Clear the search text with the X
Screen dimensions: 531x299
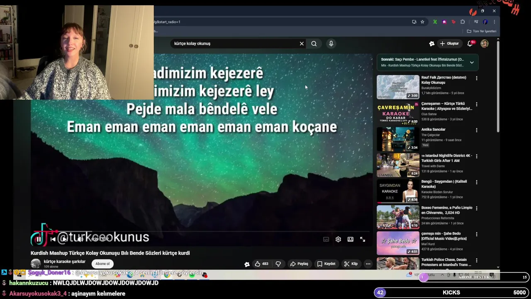coord(302,44)
